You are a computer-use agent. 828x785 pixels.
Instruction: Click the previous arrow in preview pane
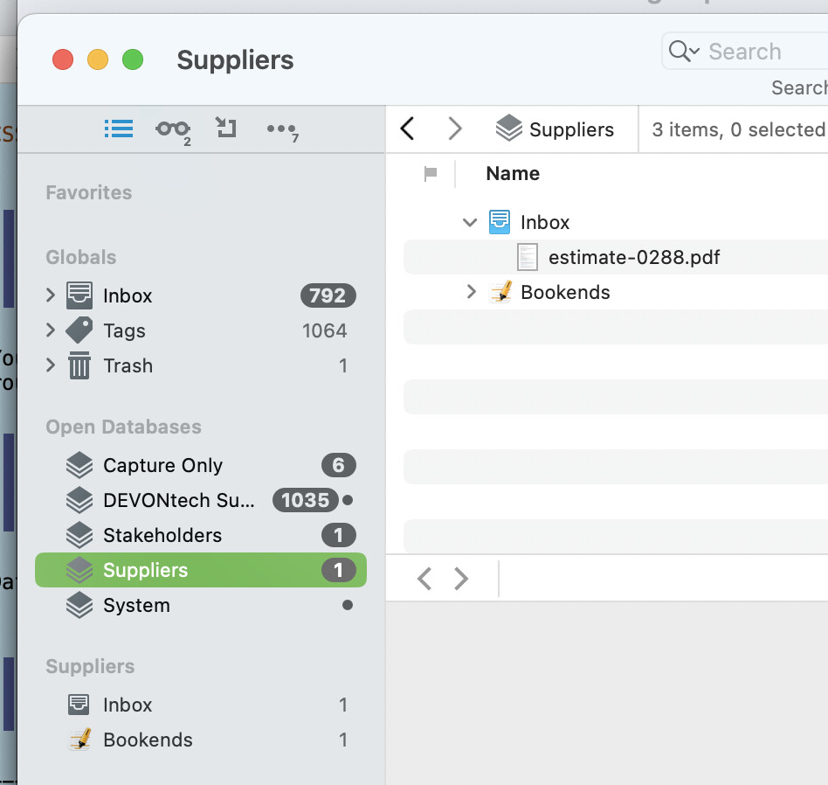pos(424,578)
